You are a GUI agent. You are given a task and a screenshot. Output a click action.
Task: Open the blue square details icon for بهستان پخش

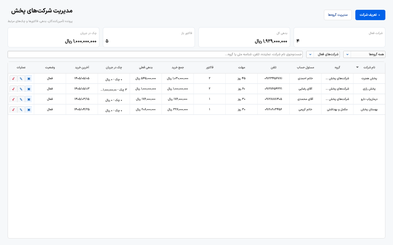point(29,110)
